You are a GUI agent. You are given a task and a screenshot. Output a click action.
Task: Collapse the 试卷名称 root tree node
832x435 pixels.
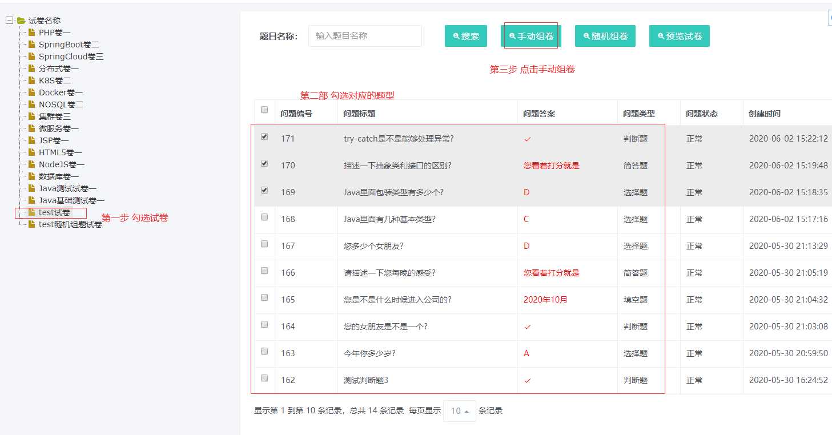9,21
